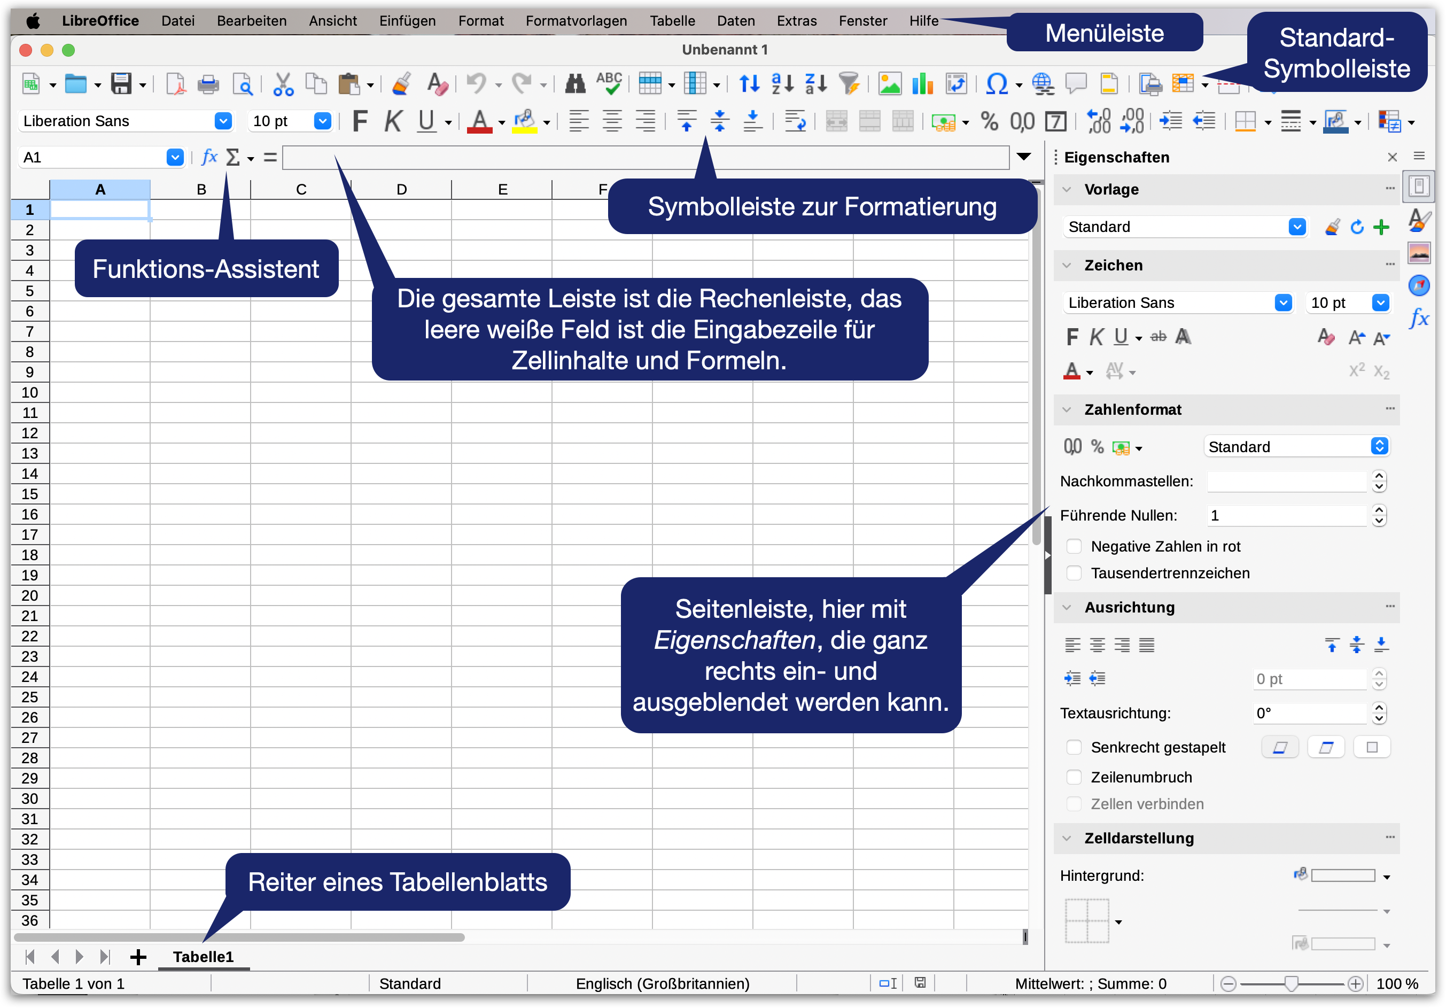1446x1008 pixels.
Task: Click the zoom slider handle in the status bar
Action: click(1291, 983)
